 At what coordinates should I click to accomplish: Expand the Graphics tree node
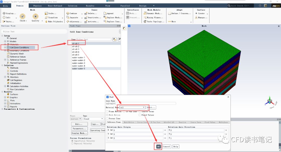point(5,97)
